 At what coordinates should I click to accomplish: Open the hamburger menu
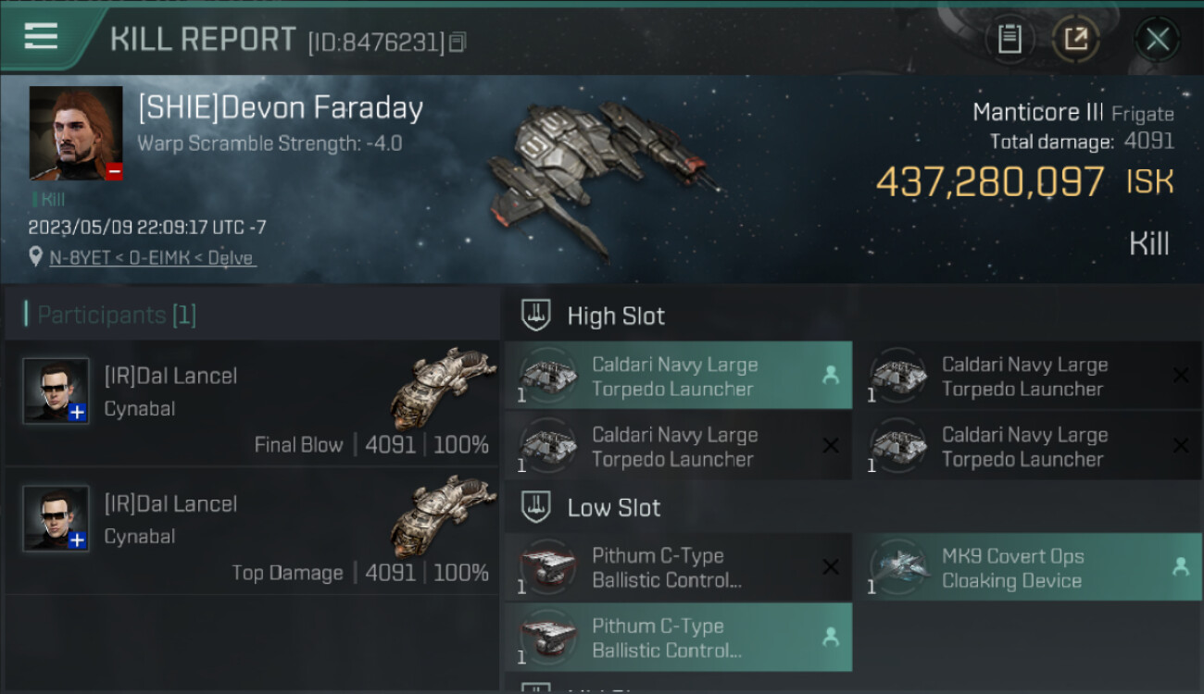click(41, 37)
